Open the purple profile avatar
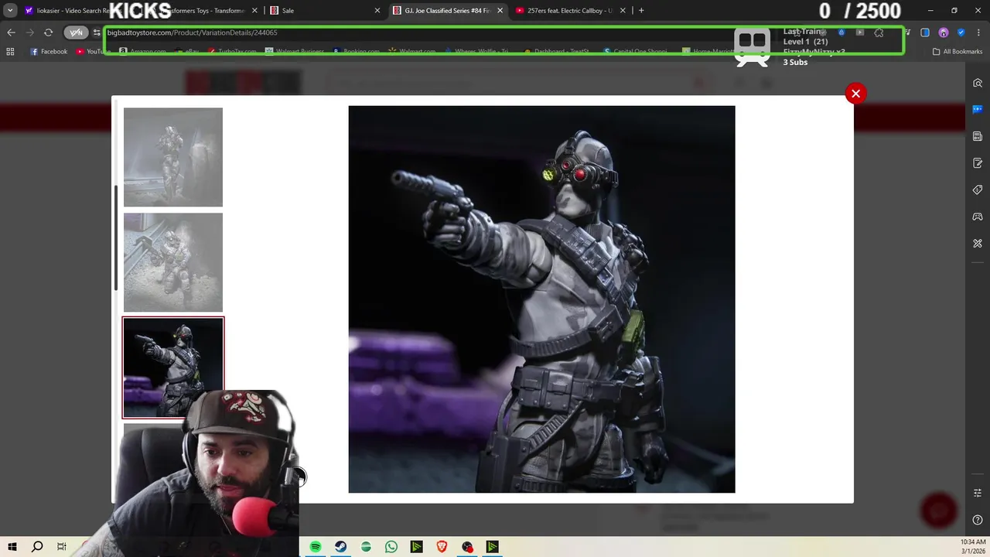This screenshot has height=557, width=990. pos(943,32)
